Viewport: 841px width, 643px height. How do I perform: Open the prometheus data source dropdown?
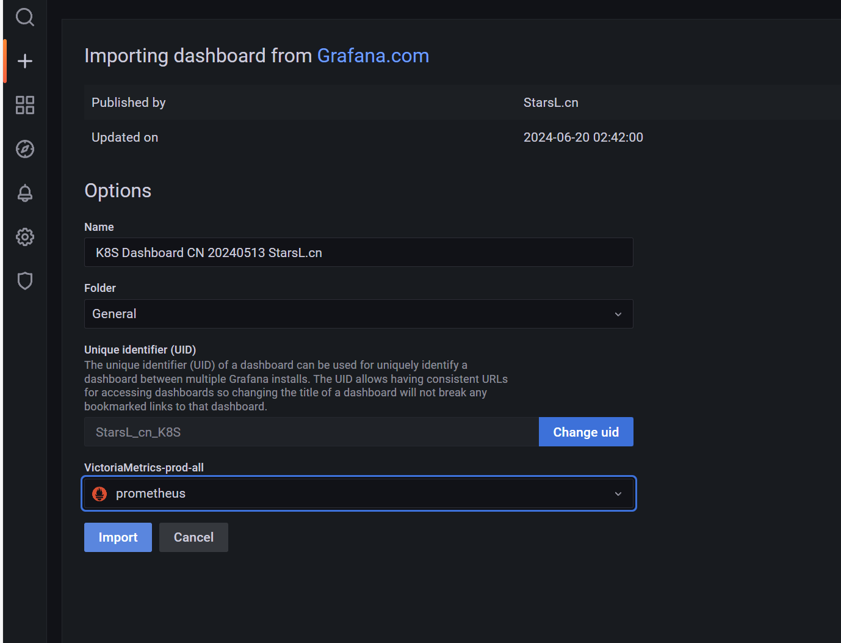point(359,493)
